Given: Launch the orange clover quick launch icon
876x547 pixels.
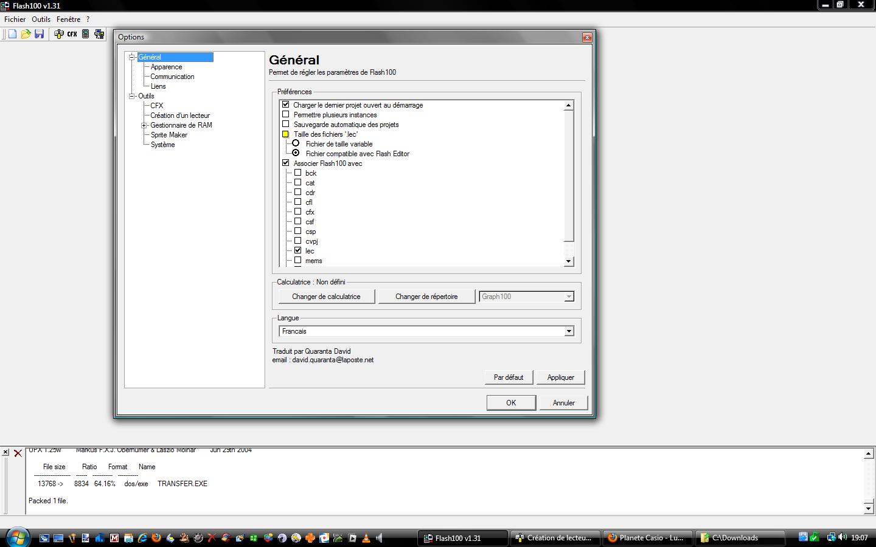Looking at the screenshot, I should [x=310, y=538].
